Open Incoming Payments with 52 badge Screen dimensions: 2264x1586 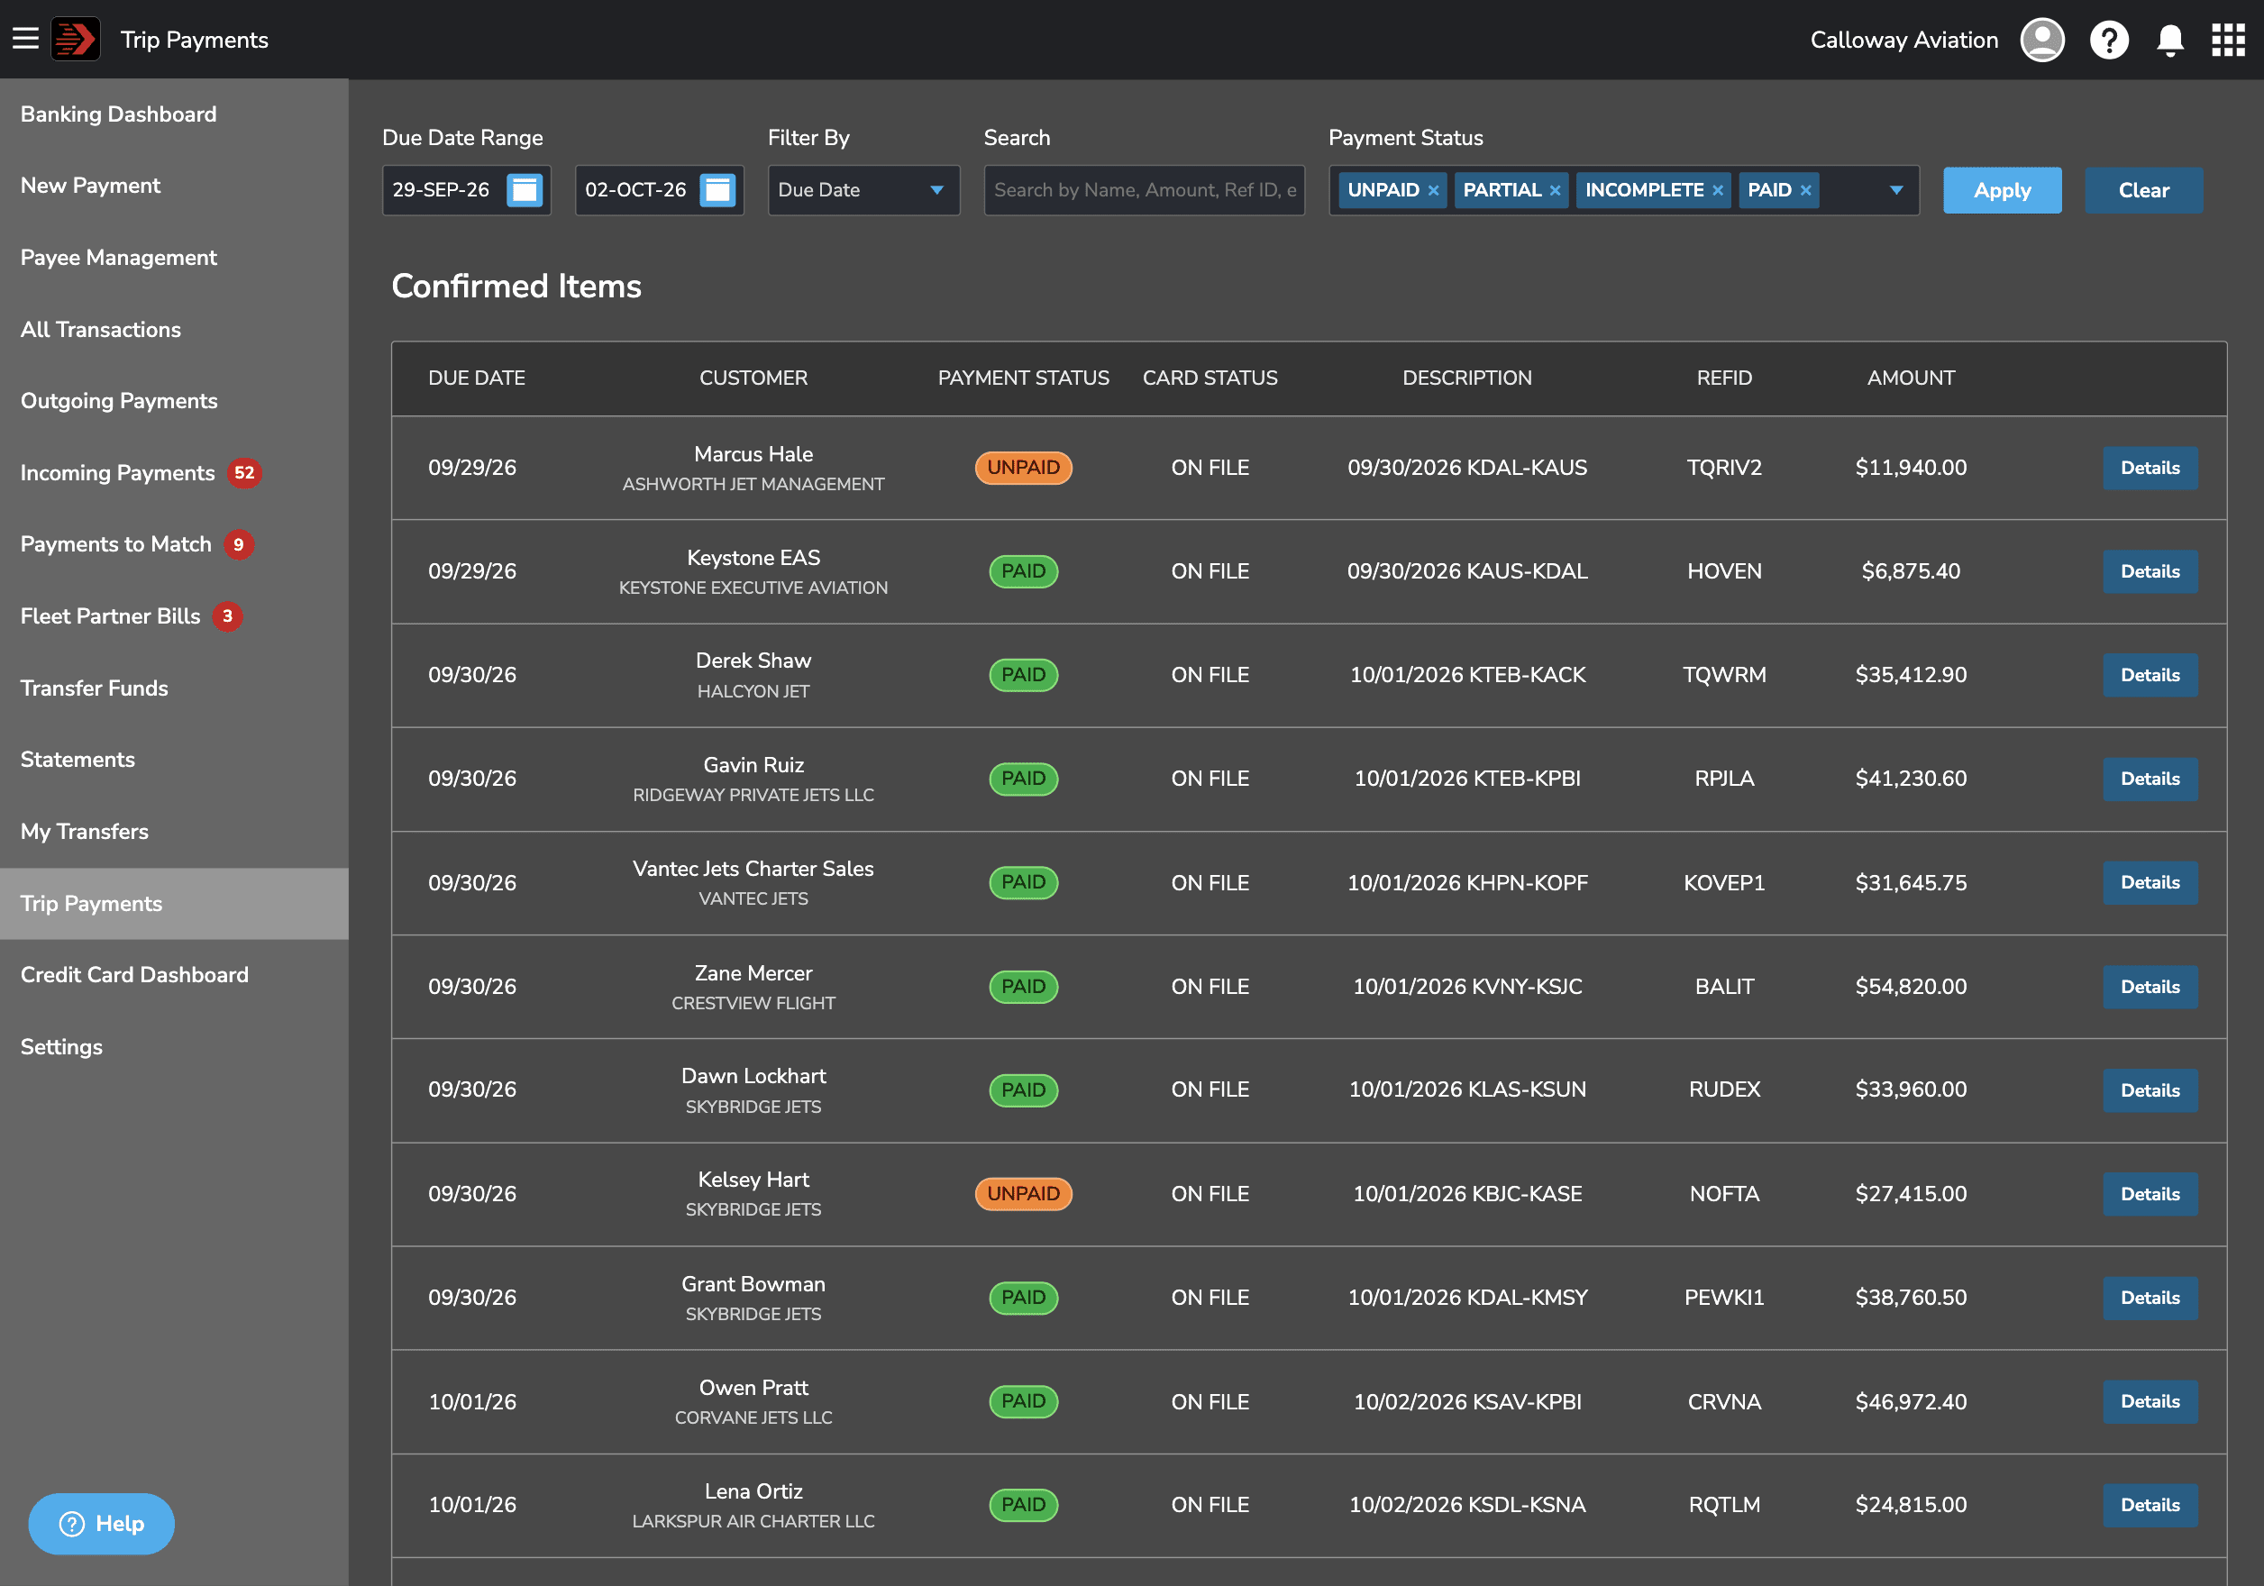coord(175,472)
